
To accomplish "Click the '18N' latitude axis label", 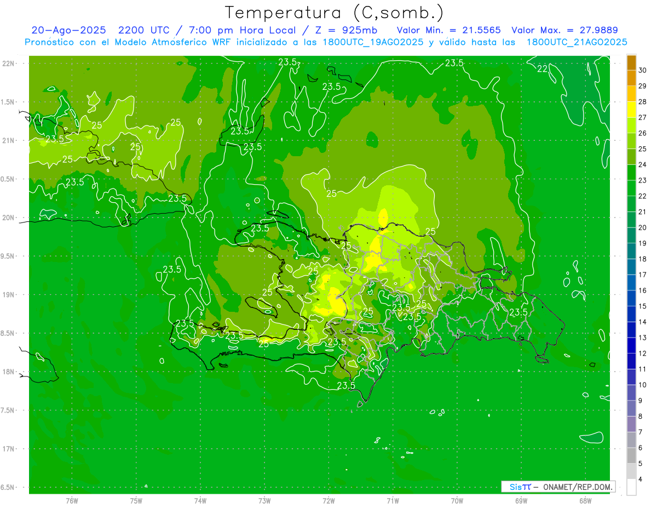I will 7,372.
